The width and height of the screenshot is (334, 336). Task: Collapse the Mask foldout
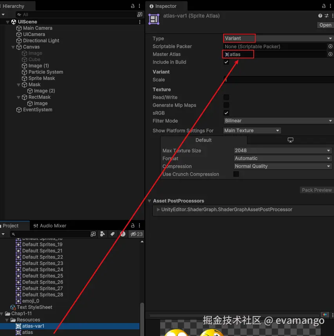(x=19, y=85)
